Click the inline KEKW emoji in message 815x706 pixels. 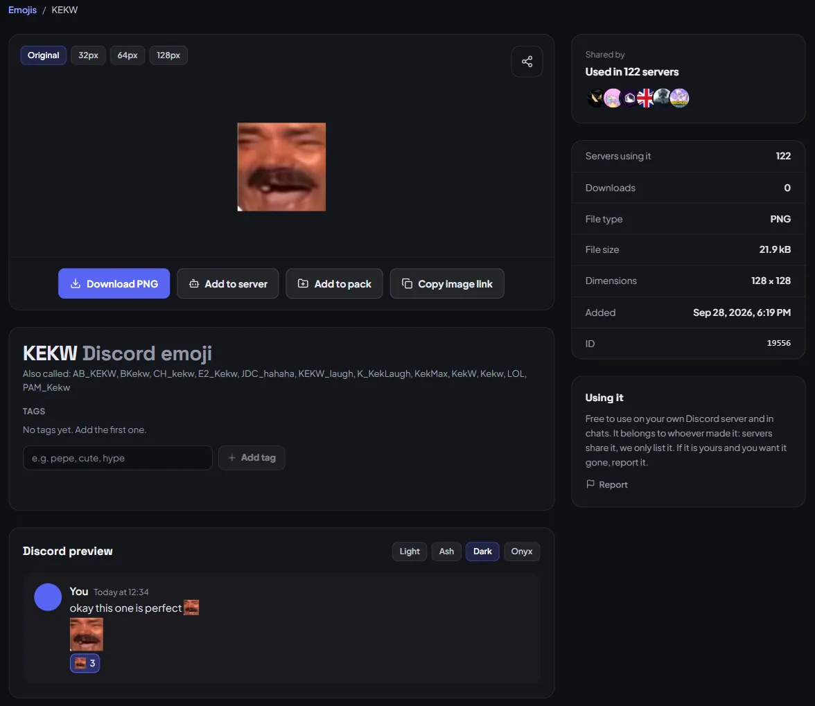click(x=191, y=608)
